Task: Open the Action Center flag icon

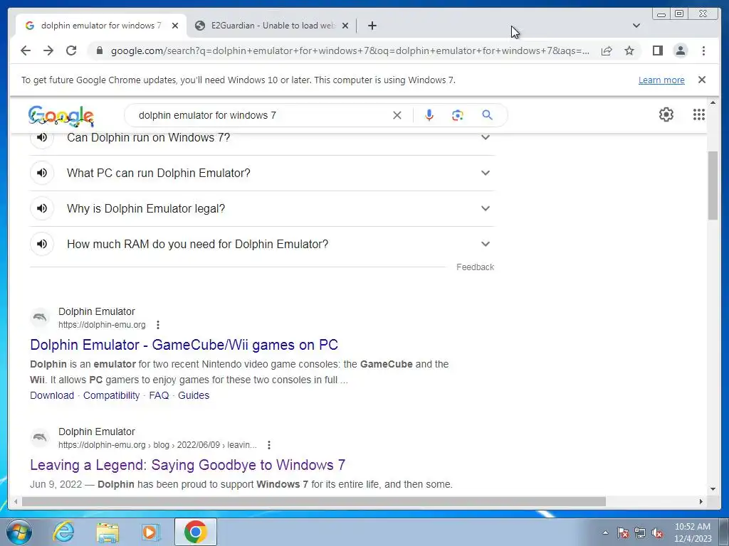Action: click(623, 532)
